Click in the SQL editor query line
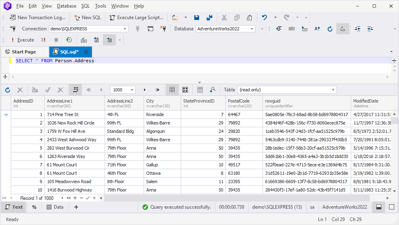The image size is (399, 225). coord(200,61)
